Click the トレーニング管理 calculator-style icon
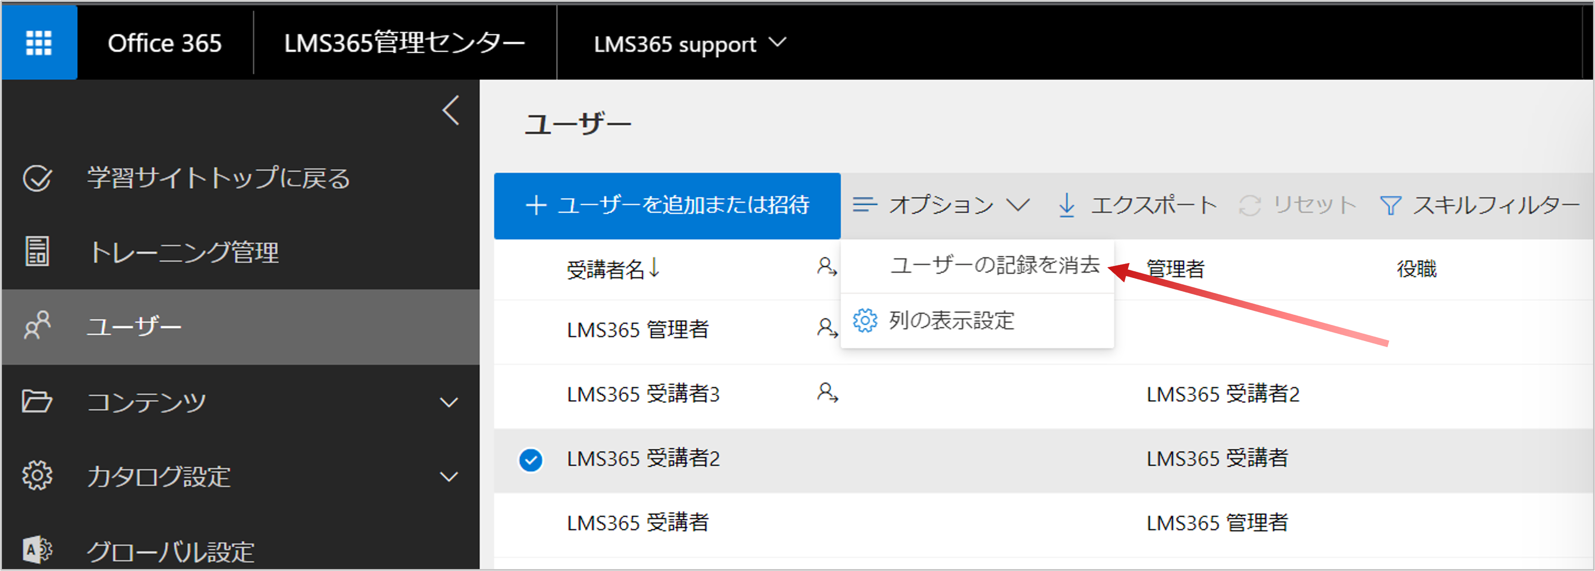 point(37,252)
